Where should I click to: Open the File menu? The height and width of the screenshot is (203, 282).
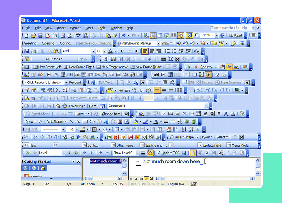(28, 28)
